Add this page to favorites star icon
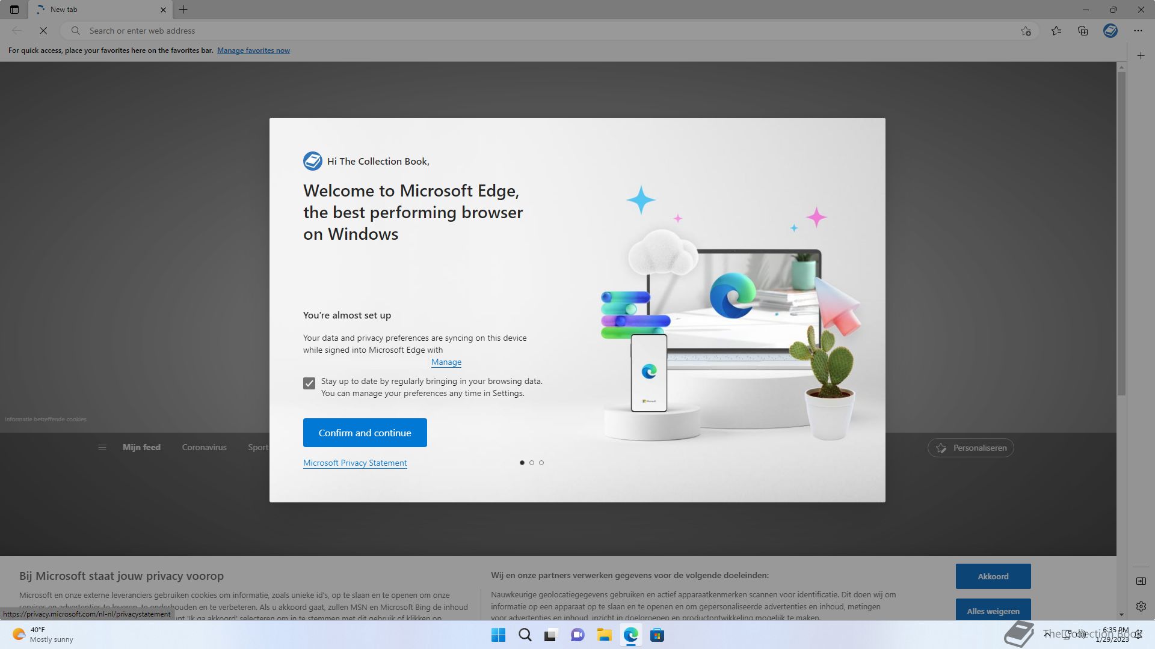This screenshot has height=649, width=1155. [x=1026, y=31]
